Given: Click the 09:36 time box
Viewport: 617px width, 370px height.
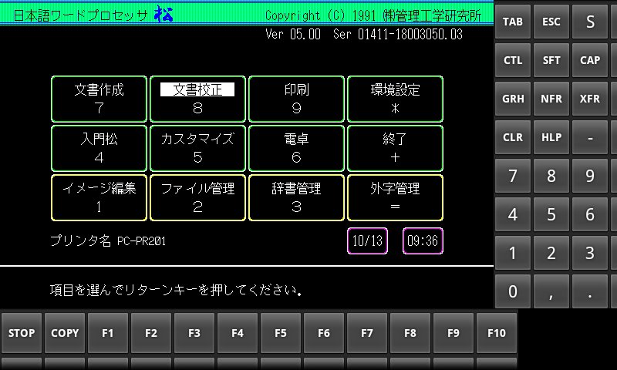Looking at the screenshot, I should coord(423,240).
